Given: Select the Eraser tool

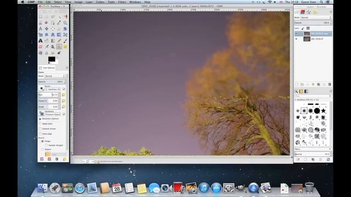Looking at the screenshot, I should (41, 47).
